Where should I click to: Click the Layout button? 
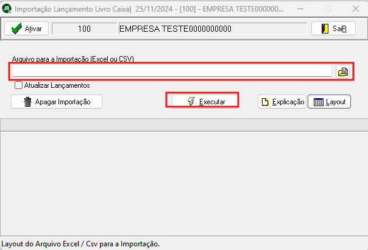[329, 102]
